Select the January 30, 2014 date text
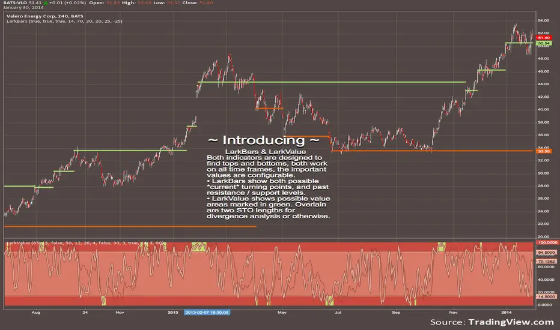Image resolution: width=560 pixels, height=330 pixels. (23, 7)
